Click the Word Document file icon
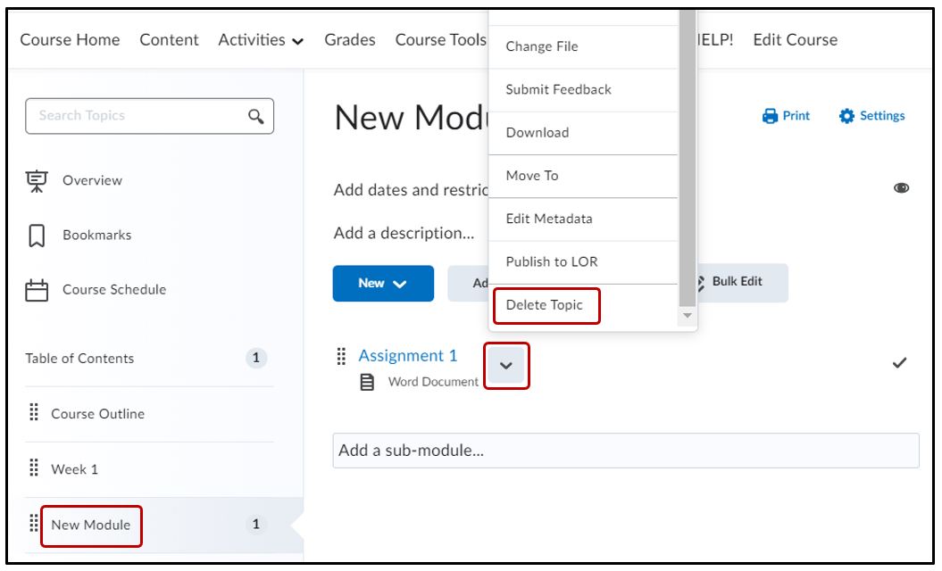The image size is (942, 571). tap(368, 382)
